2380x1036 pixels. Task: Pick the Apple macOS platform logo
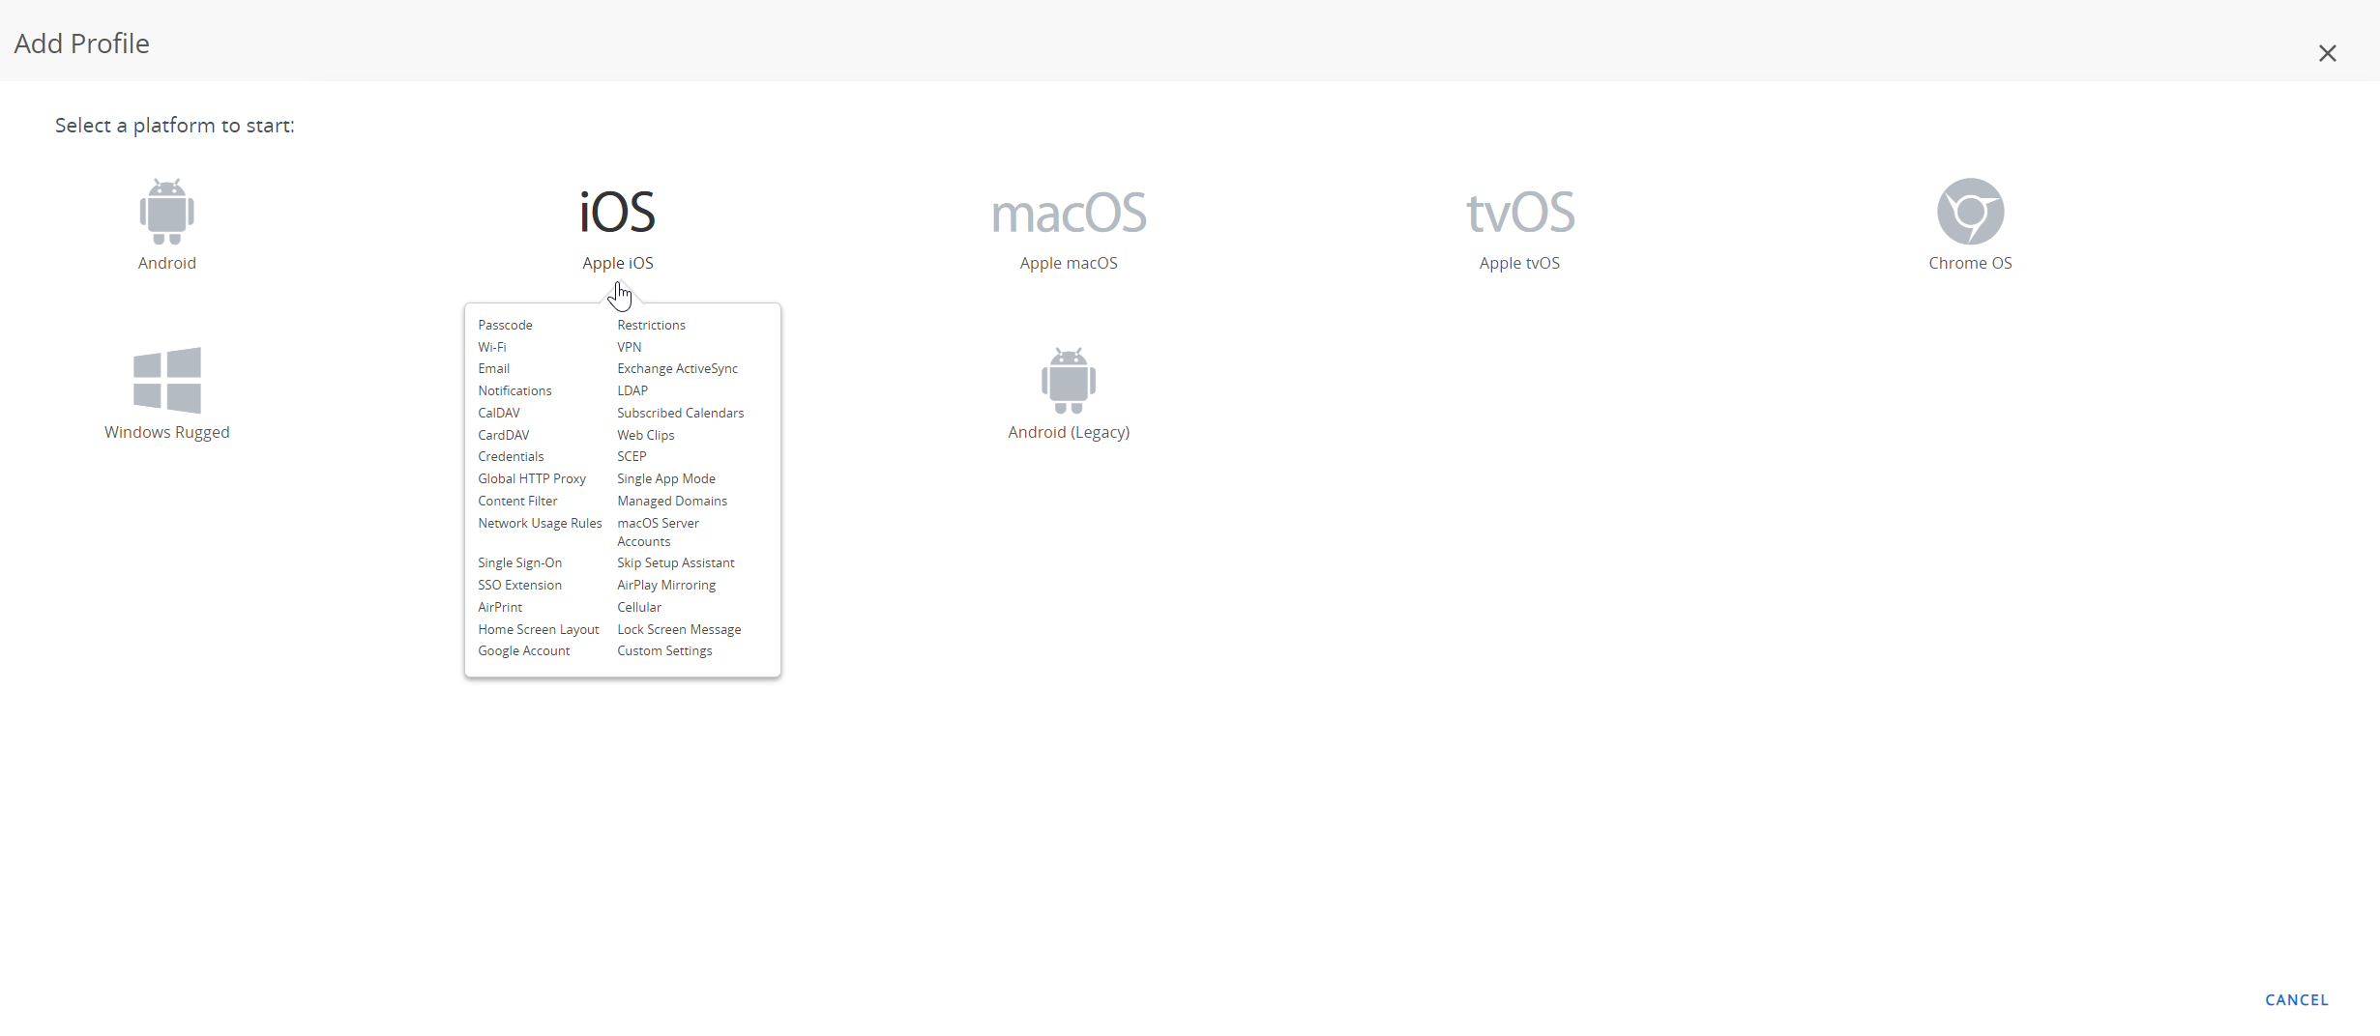click(x=1069, y=213)
